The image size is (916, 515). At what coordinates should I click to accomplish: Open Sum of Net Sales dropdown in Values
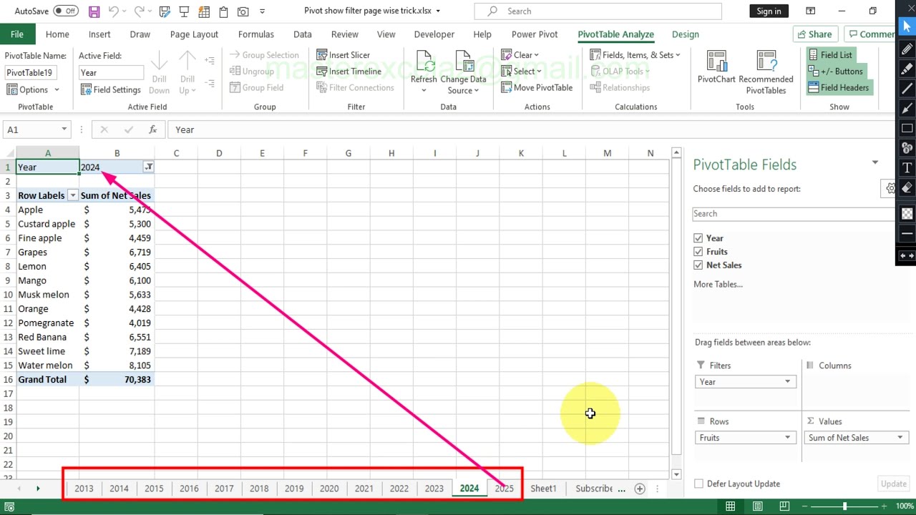tap(900, 438)
